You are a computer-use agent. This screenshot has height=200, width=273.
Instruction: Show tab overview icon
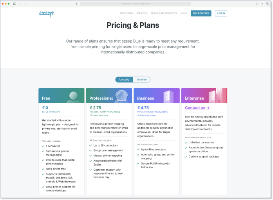click(x=268, y=4)
